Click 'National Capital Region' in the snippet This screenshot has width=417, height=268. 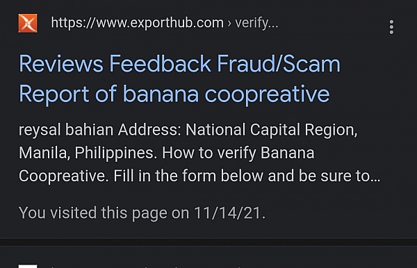pos(271,130)
